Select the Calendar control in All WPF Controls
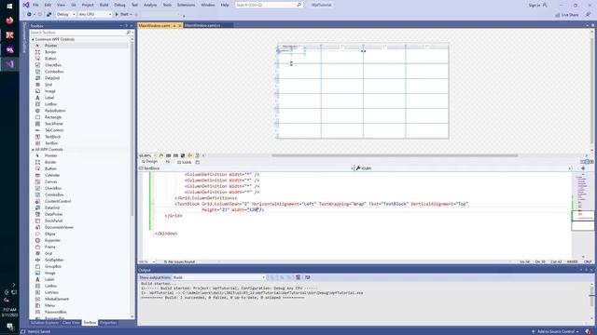The width and height of the screenshot is (597, 335). tap(52, 175)
